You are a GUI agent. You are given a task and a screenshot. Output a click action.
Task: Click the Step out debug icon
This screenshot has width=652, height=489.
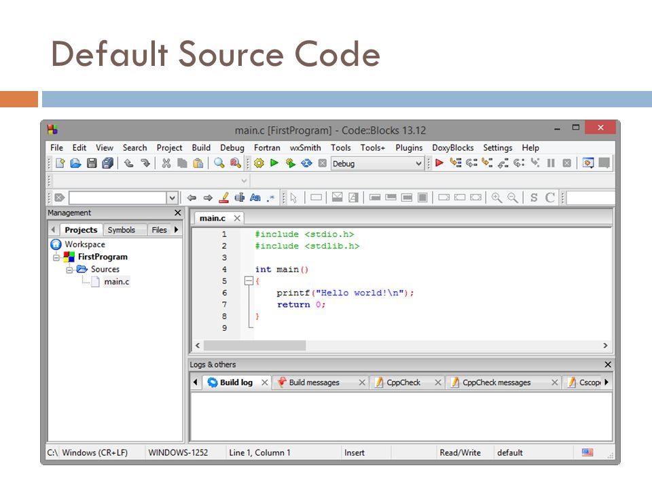coord(503,163)
